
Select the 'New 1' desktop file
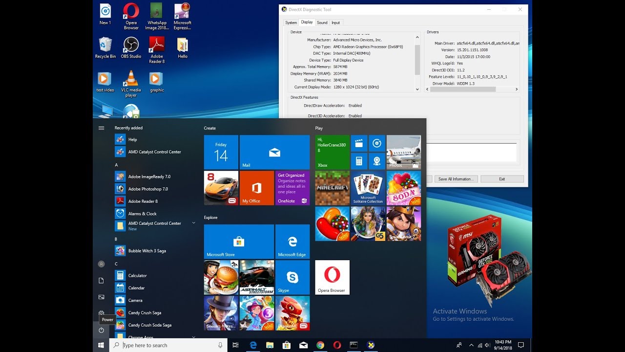[105, 14]
